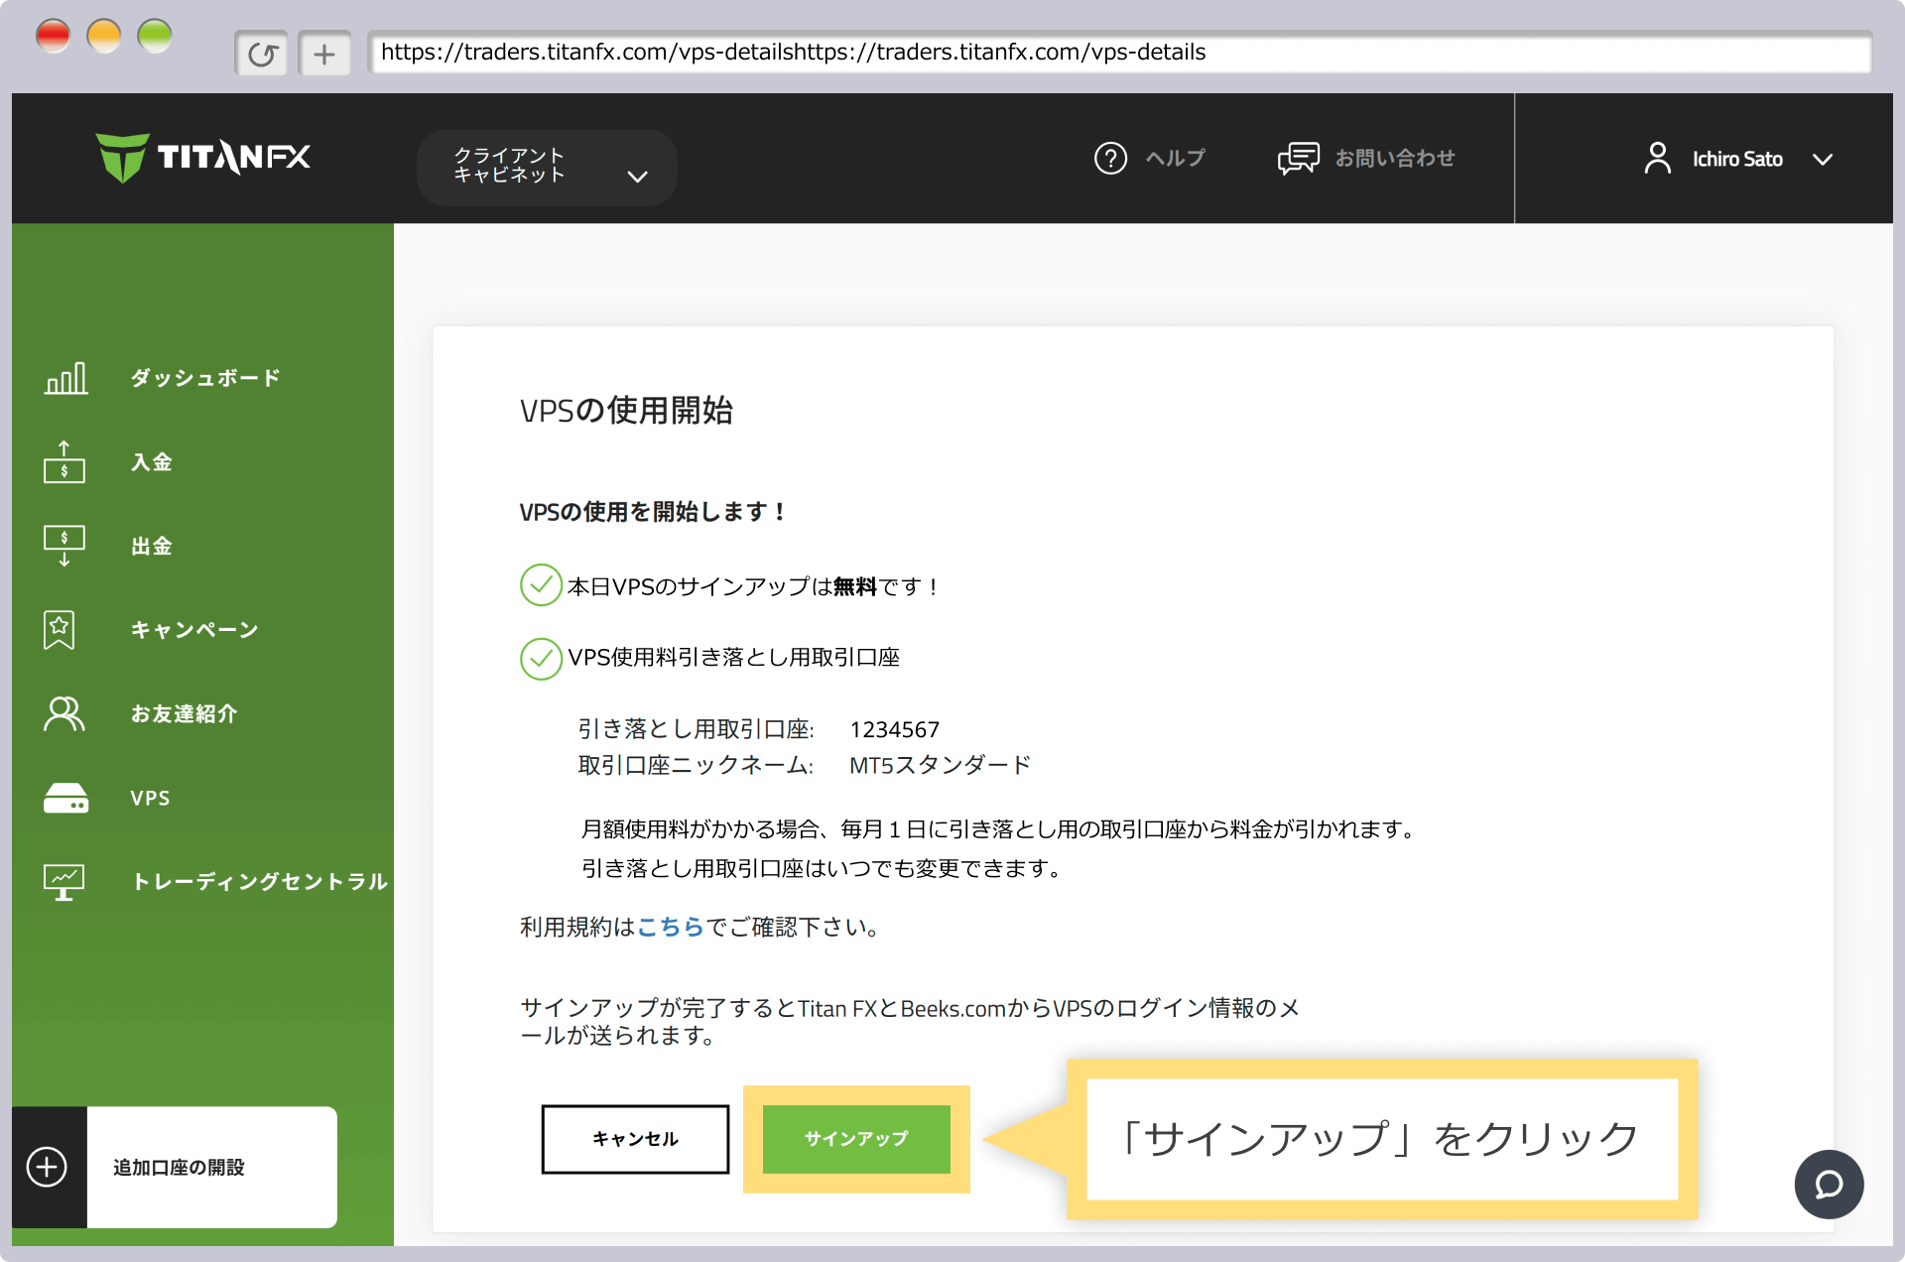Click the 取引口座ニックネーム: label

point(696,765)
